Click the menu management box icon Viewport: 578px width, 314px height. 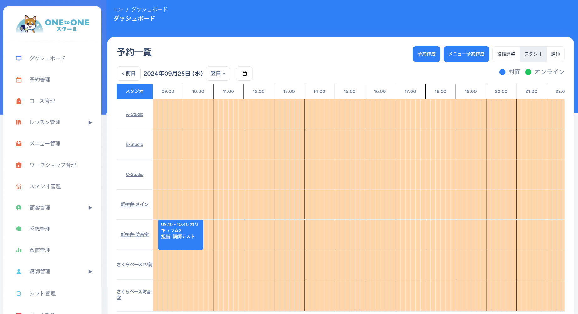[x=19, y=144]
